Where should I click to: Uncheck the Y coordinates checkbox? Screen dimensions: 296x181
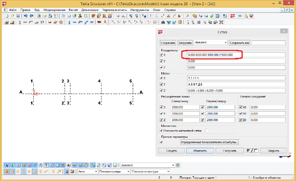pyautogui.click(x=161, y=61)
